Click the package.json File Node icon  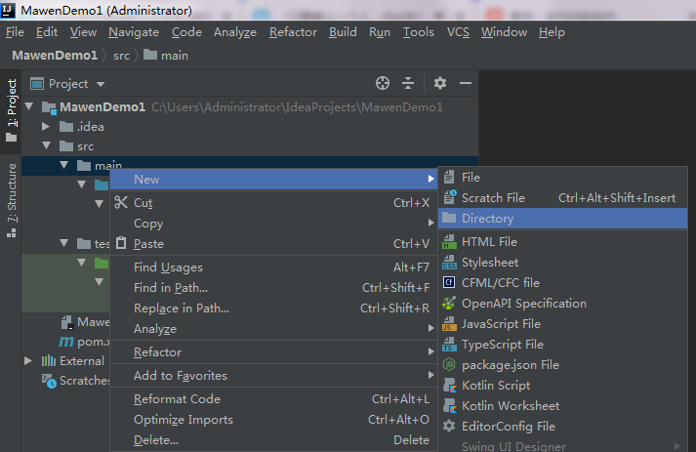pos(449,364)
